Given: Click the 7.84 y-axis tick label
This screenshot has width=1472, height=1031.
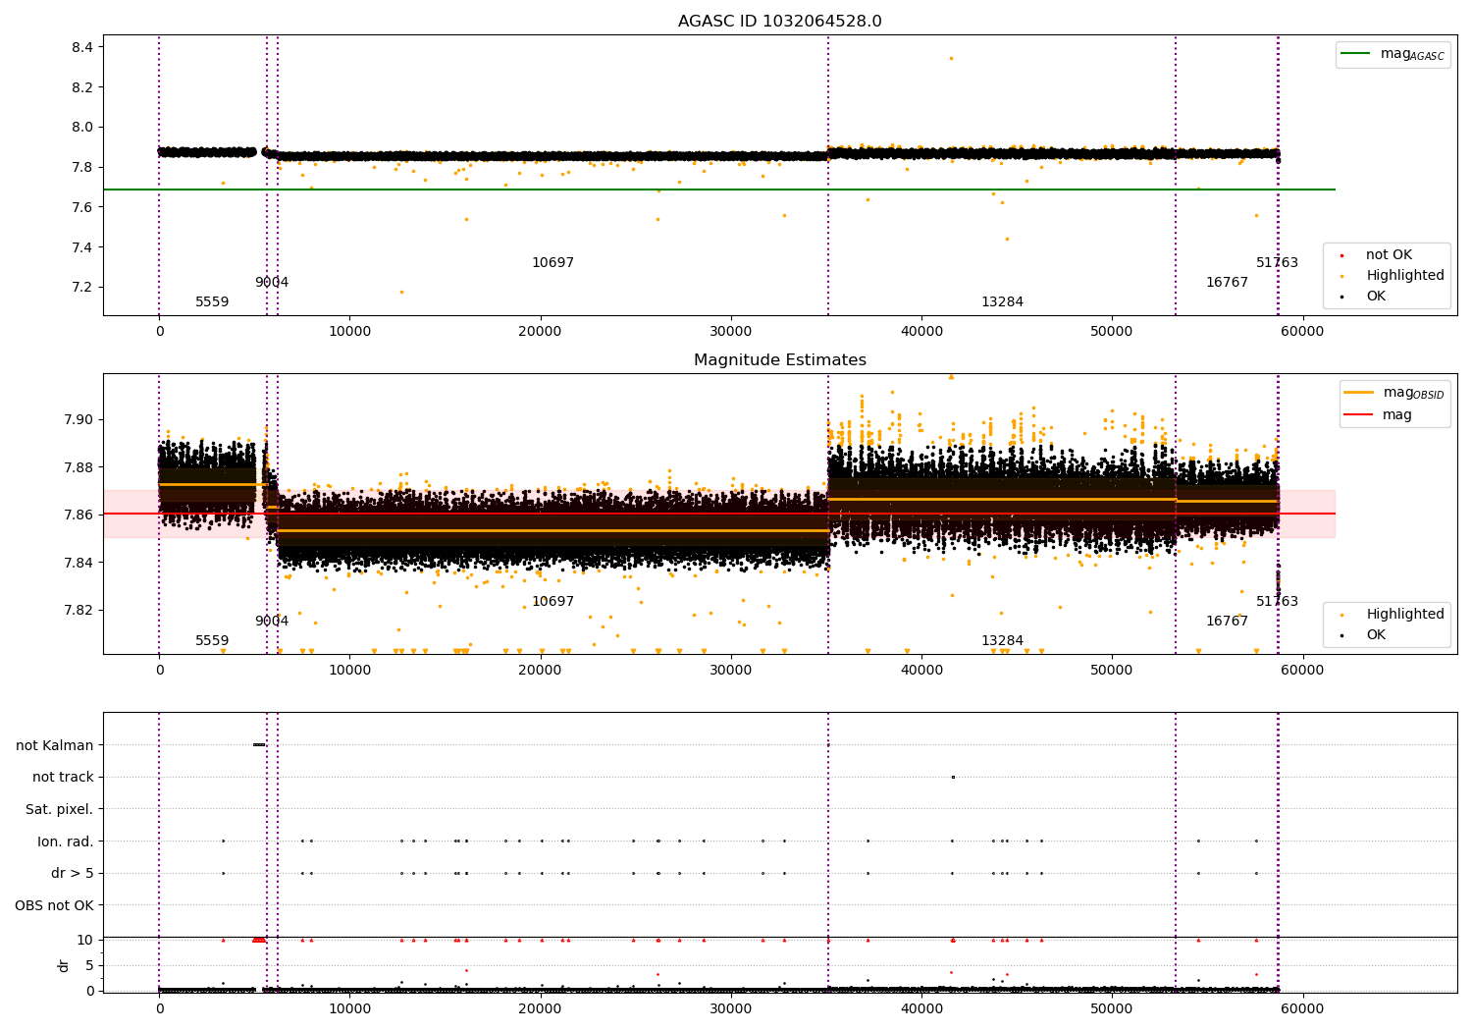Looking at the screenshot, I should coord(79,563).
